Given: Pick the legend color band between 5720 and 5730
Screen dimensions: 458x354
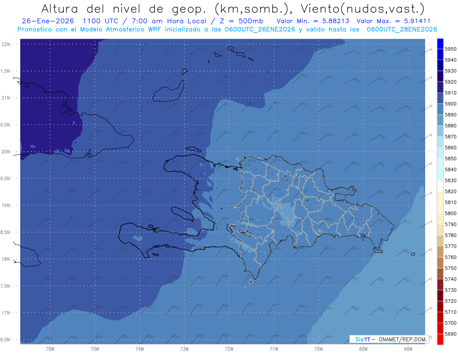Looking at the screenshot, I should [x=440, y=296].
